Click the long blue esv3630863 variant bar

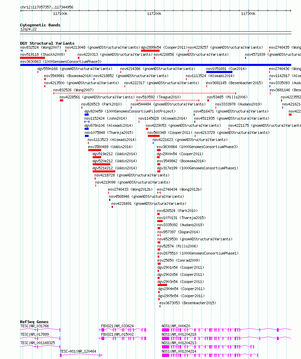(x=156, y=65)
